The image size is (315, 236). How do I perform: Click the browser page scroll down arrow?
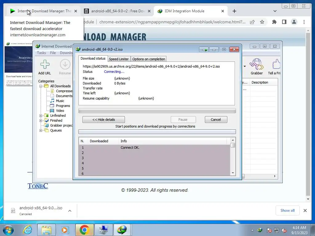click(x=308, y=199)
